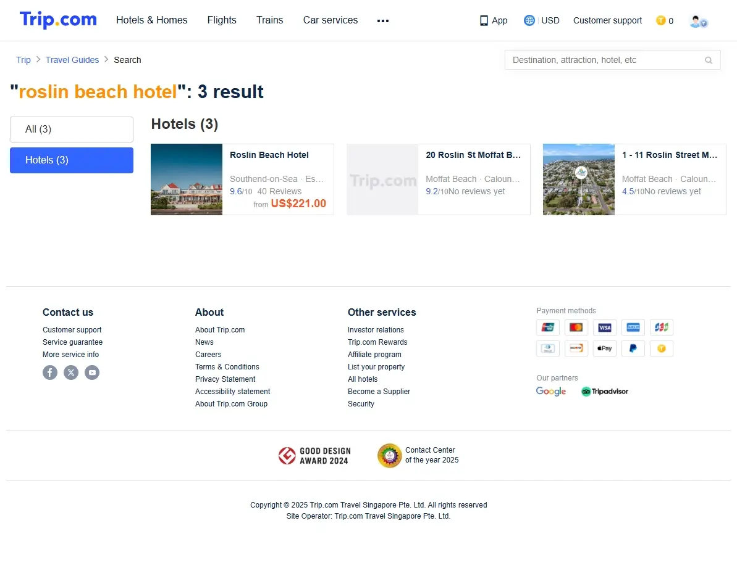Open 1 - 11 Roslin Street result
This screenshot has height=568, width=737.
pos(669,155)
